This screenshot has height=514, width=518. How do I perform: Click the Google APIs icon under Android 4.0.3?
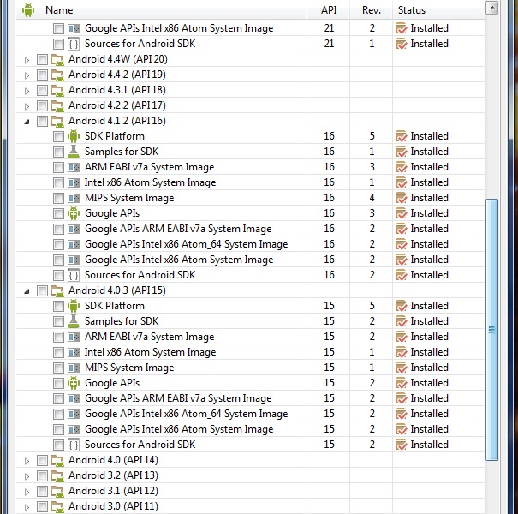coord(74,383)
